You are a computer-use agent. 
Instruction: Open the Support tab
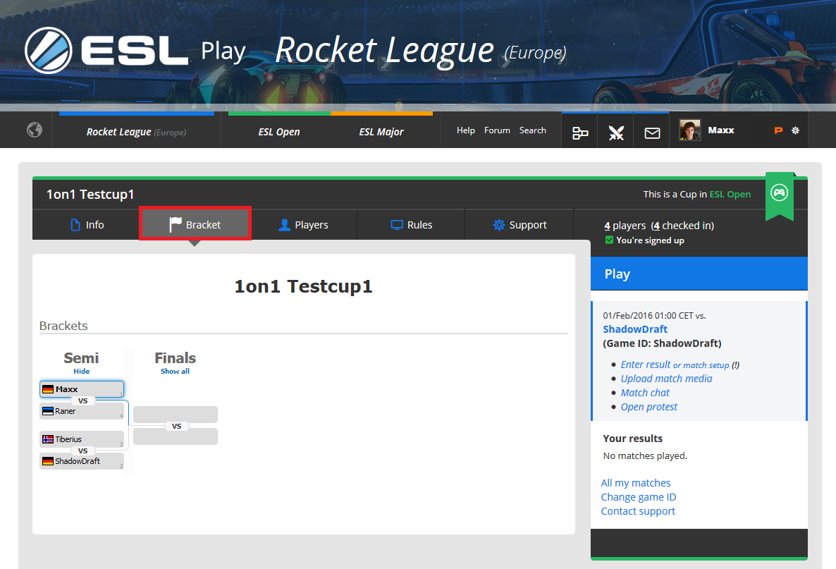point(520,225)
